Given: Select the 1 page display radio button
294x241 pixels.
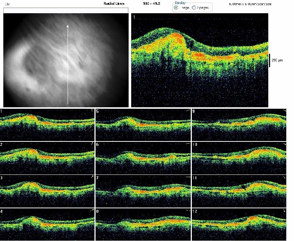Looking at the screenshot, I should pyautogui.click(x=176, y=7).
